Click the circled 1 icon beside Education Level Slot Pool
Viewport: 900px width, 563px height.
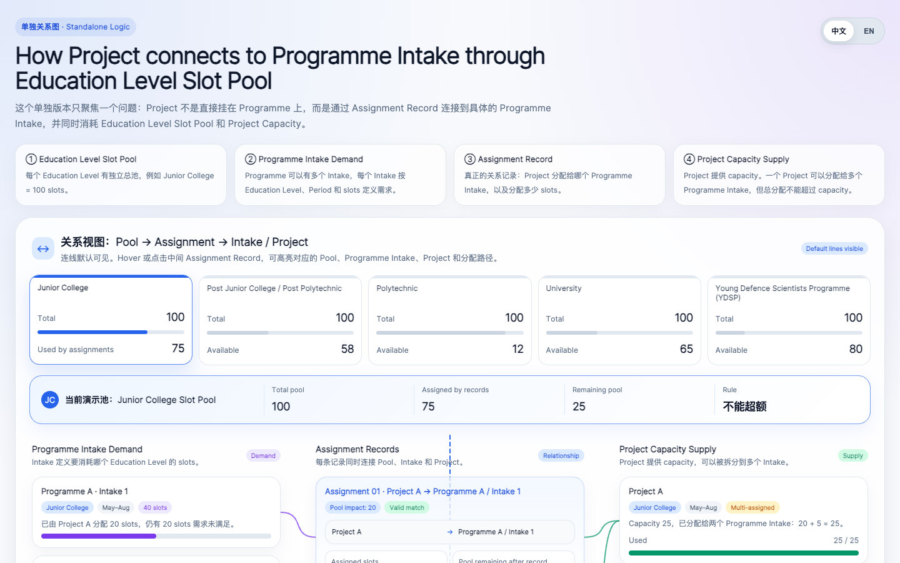click(31, 160)
